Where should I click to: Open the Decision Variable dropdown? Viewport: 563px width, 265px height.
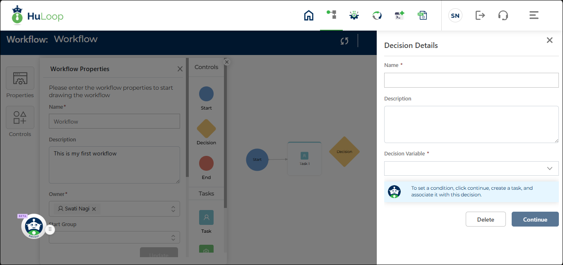pos(472,168)
